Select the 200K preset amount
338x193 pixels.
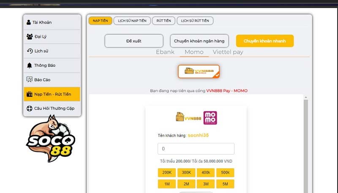tap(166, 173)
